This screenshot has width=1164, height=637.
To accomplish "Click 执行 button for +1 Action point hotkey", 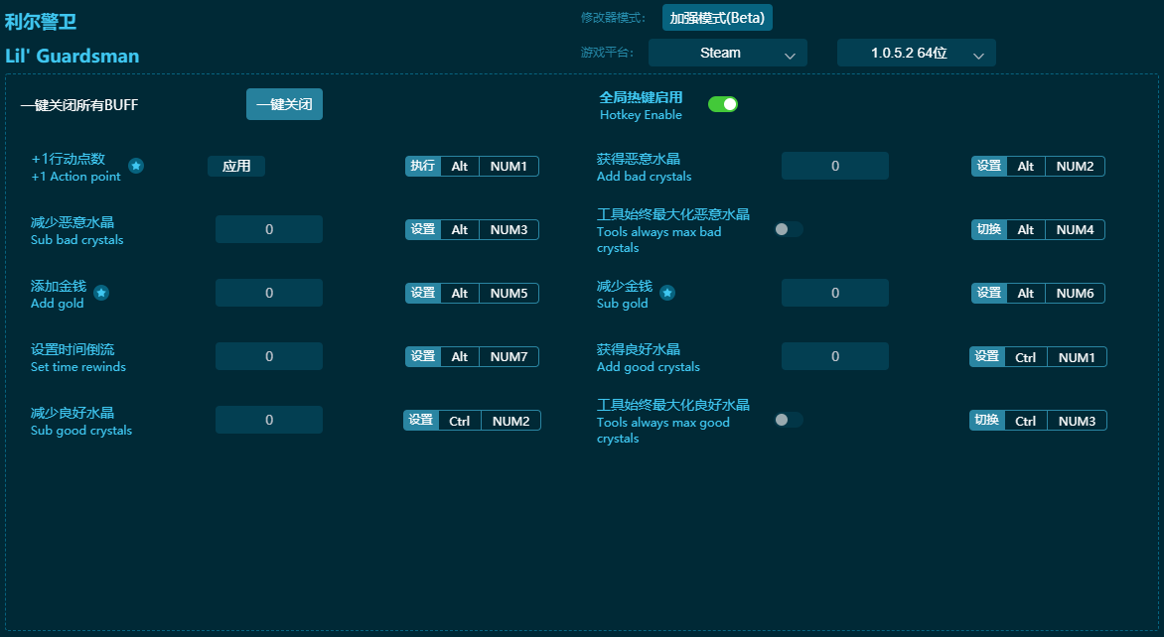I will tap(423, 166).
